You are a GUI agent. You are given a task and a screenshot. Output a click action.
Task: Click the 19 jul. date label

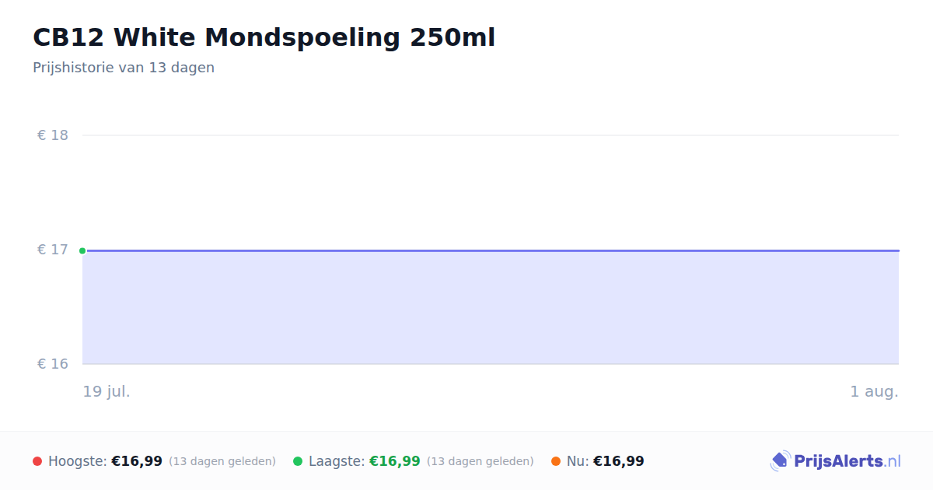pos(107,391)
